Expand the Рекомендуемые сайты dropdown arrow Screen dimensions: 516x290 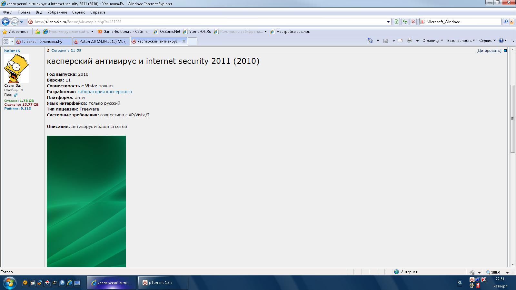[92, 32]
